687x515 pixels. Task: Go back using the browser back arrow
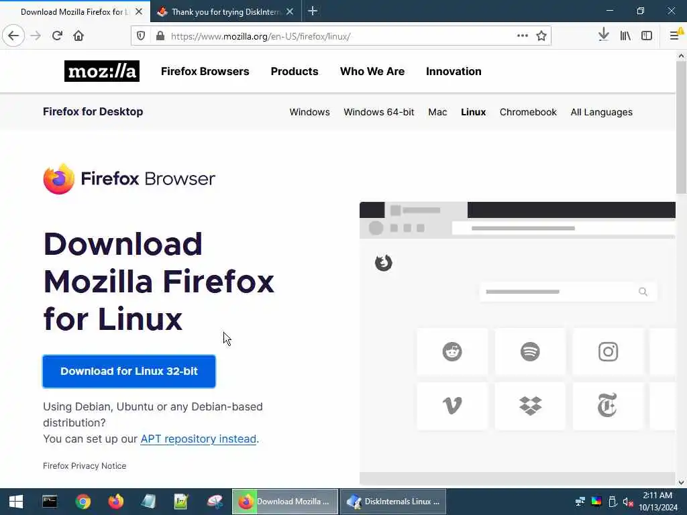click(x=13, y=36)
